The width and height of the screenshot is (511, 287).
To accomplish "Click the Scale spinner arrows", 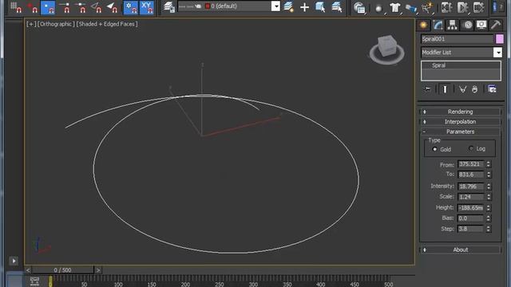I will (489, 197).
